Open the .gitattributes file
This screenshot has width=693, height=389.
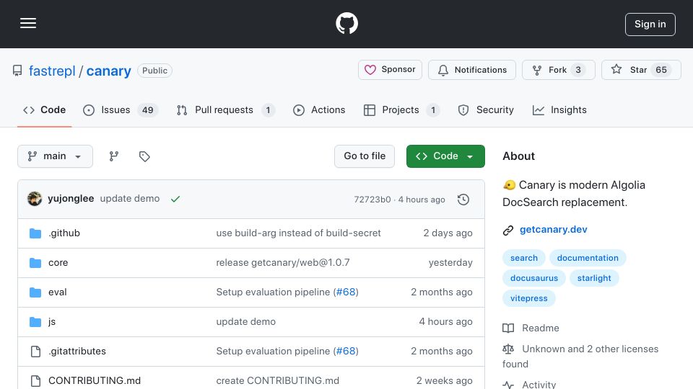[x=77, y=351]
